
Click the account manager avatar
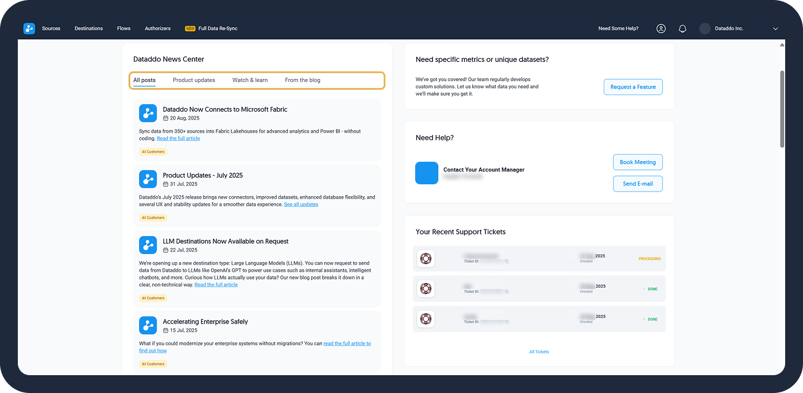click(427, 173)
